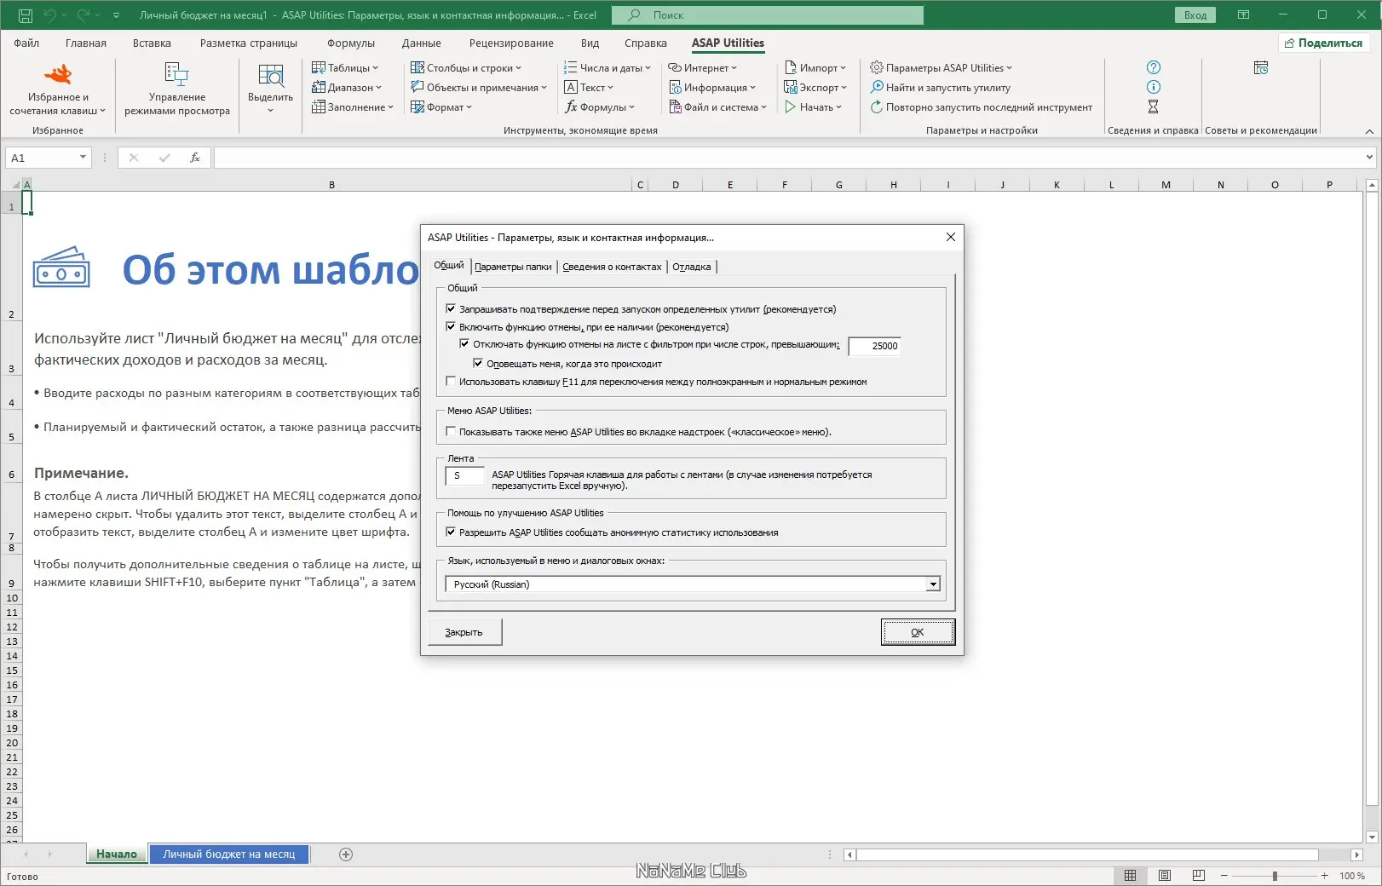
Task: Click the add new sheet plus icon
Action: tap(346, 854)
